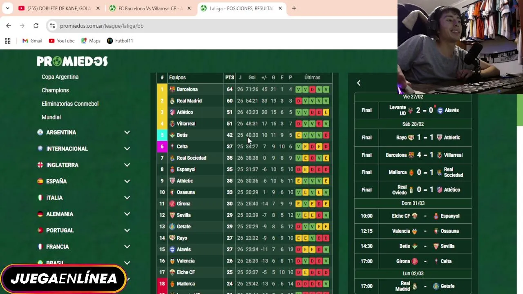Open the Futbol11 bookmark
The image size is (523, 294).
[x=120, y=41]
